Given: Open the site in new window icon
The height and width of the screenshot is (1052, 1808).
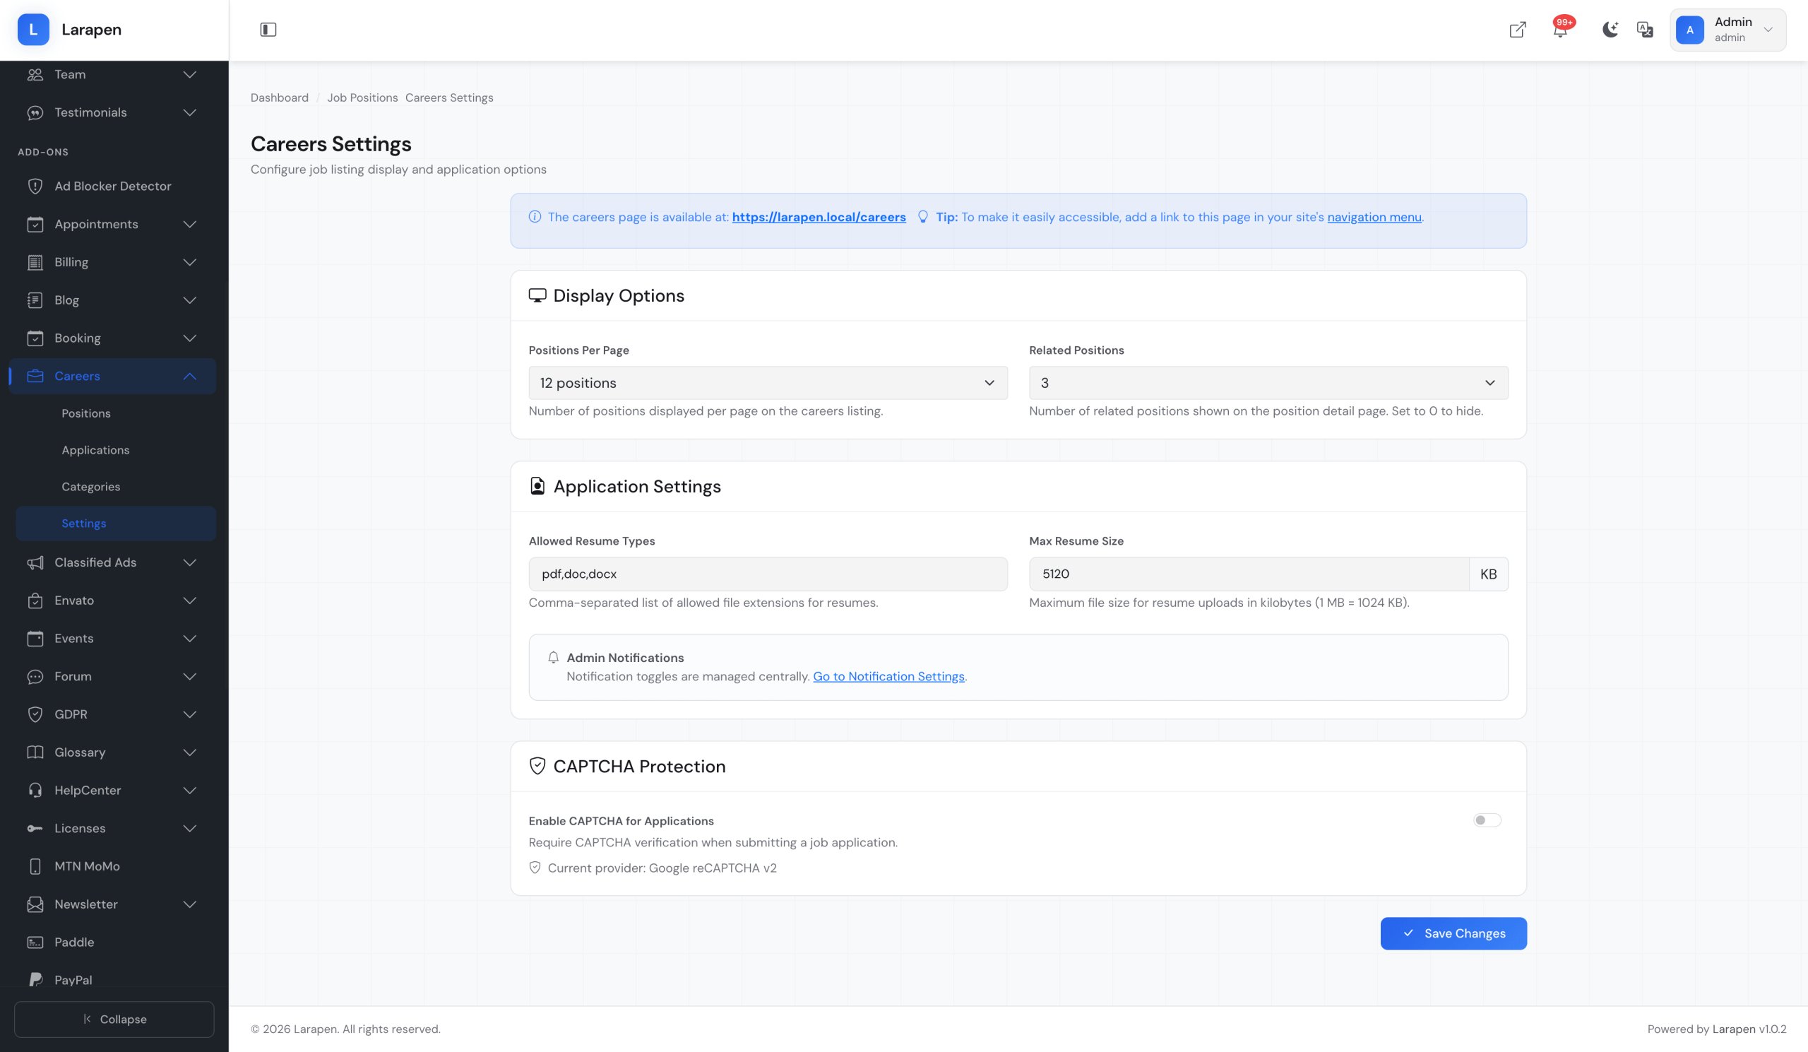Looking at the screenshot, I should coord(1517,30).
